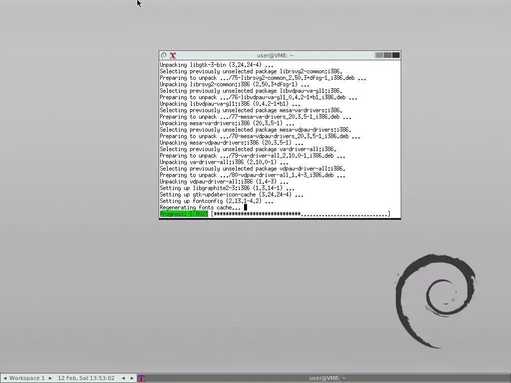Click 'Setting up libgraphite2-3:i386' line
Screen dimensions: 511x383
227,188
